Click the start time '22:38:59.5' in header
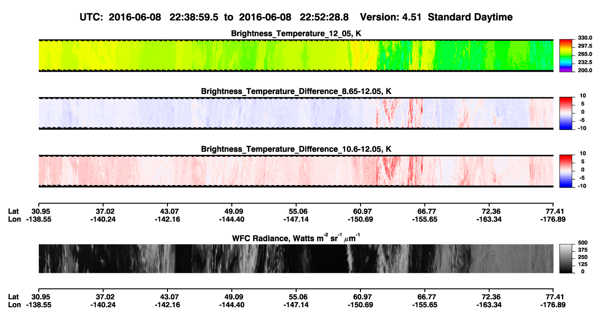Viewport: 615px width, 315px height. pyautogui.click(x=195, y=17)
